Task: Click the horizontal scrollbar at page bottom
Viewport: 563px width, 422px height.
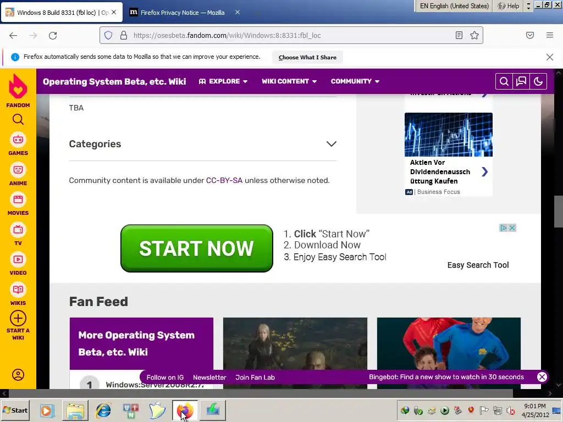Action: click(260, 393)
